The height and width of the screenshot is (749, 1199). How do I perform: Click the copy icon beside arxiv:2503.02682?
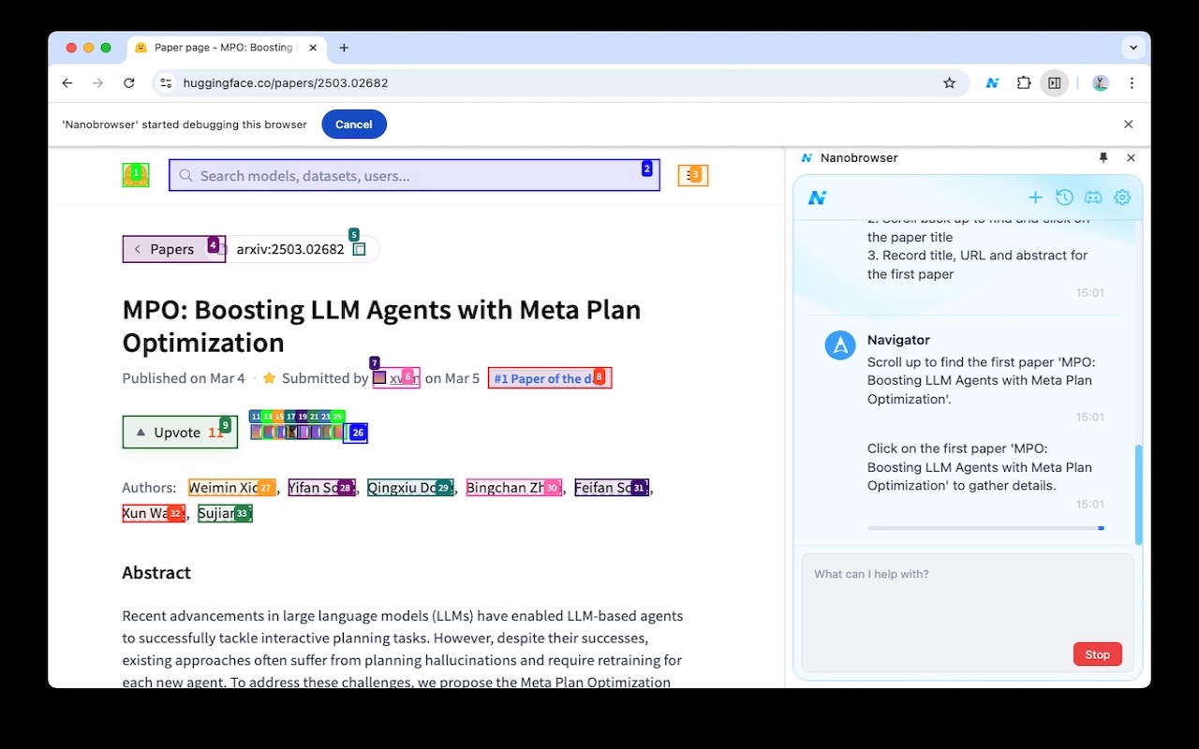coord(360,249)
